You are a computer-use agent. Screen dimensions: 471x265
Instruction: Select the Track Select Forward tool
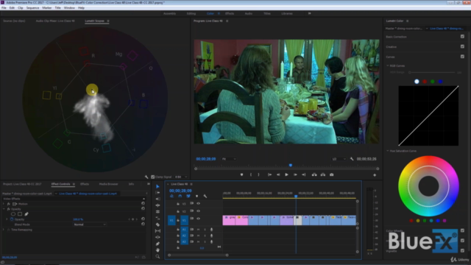[x=157, y=193]
